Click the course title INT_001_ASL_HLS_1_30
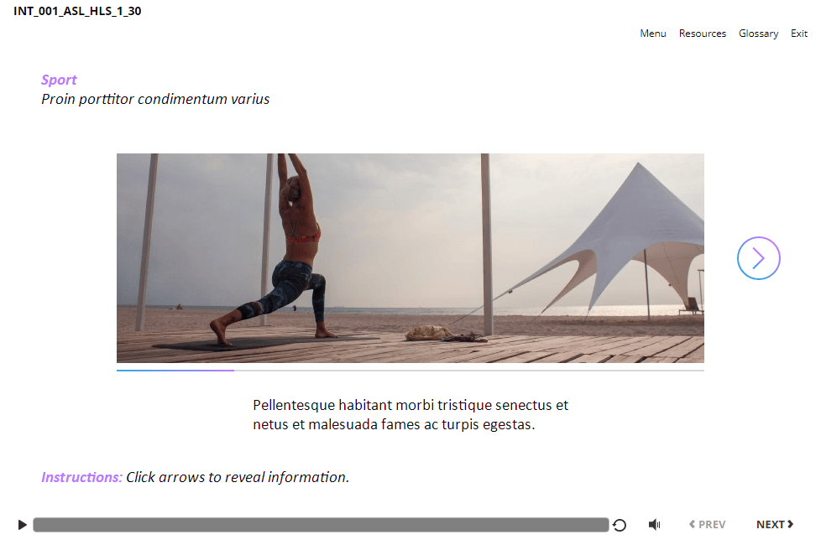Viewport: 821px width, 550px height. [77, 11]
